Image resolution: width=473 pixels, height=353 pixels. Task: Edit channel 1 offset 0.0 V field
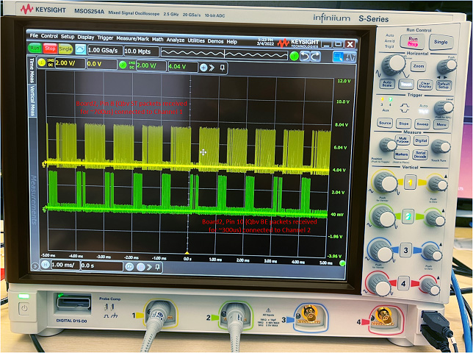pos(101,64)
